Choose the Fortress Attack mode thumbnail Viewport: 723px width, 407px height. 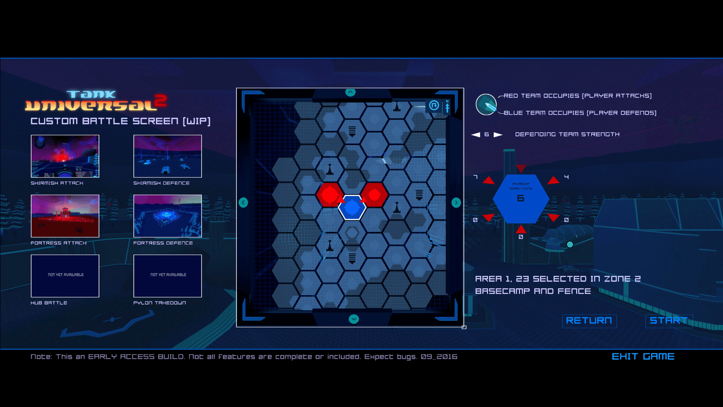click(x=65, y=216)
